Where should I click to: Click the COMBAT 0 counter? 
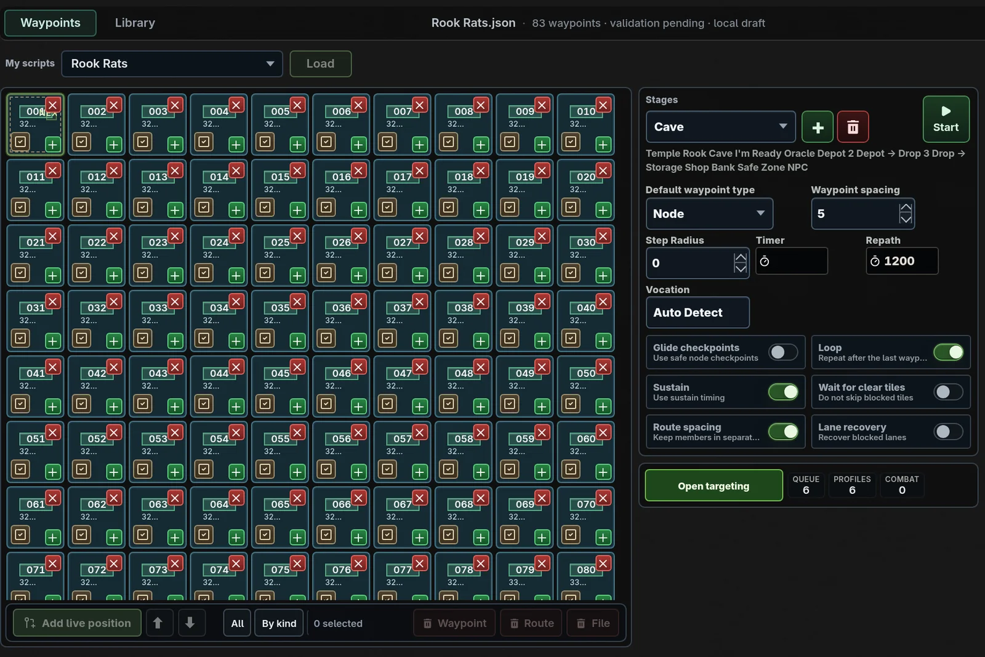pyautogui.click(x=902, y=485)
